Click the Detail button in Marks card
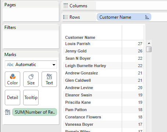 (x=13, y=98)
